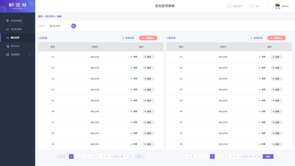Edit row 03 in 黑名单
Image resolution: width=295 pixels, height=166 pixels.
[263, 79]
